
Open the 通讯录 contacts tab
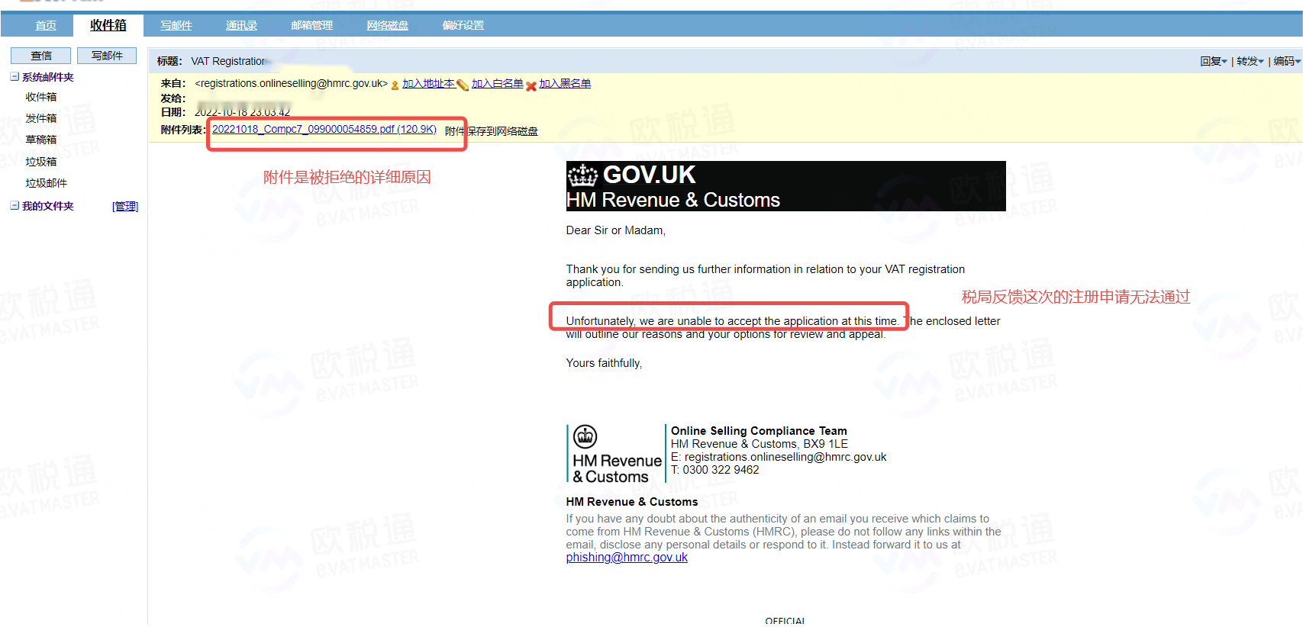click(241, 25)
